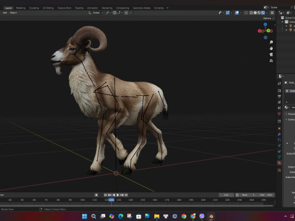Image resolution: width=295 pixels, height=221 pixels.
Task: Open the Particles properties tab icon
Action: tap(280, 140)
